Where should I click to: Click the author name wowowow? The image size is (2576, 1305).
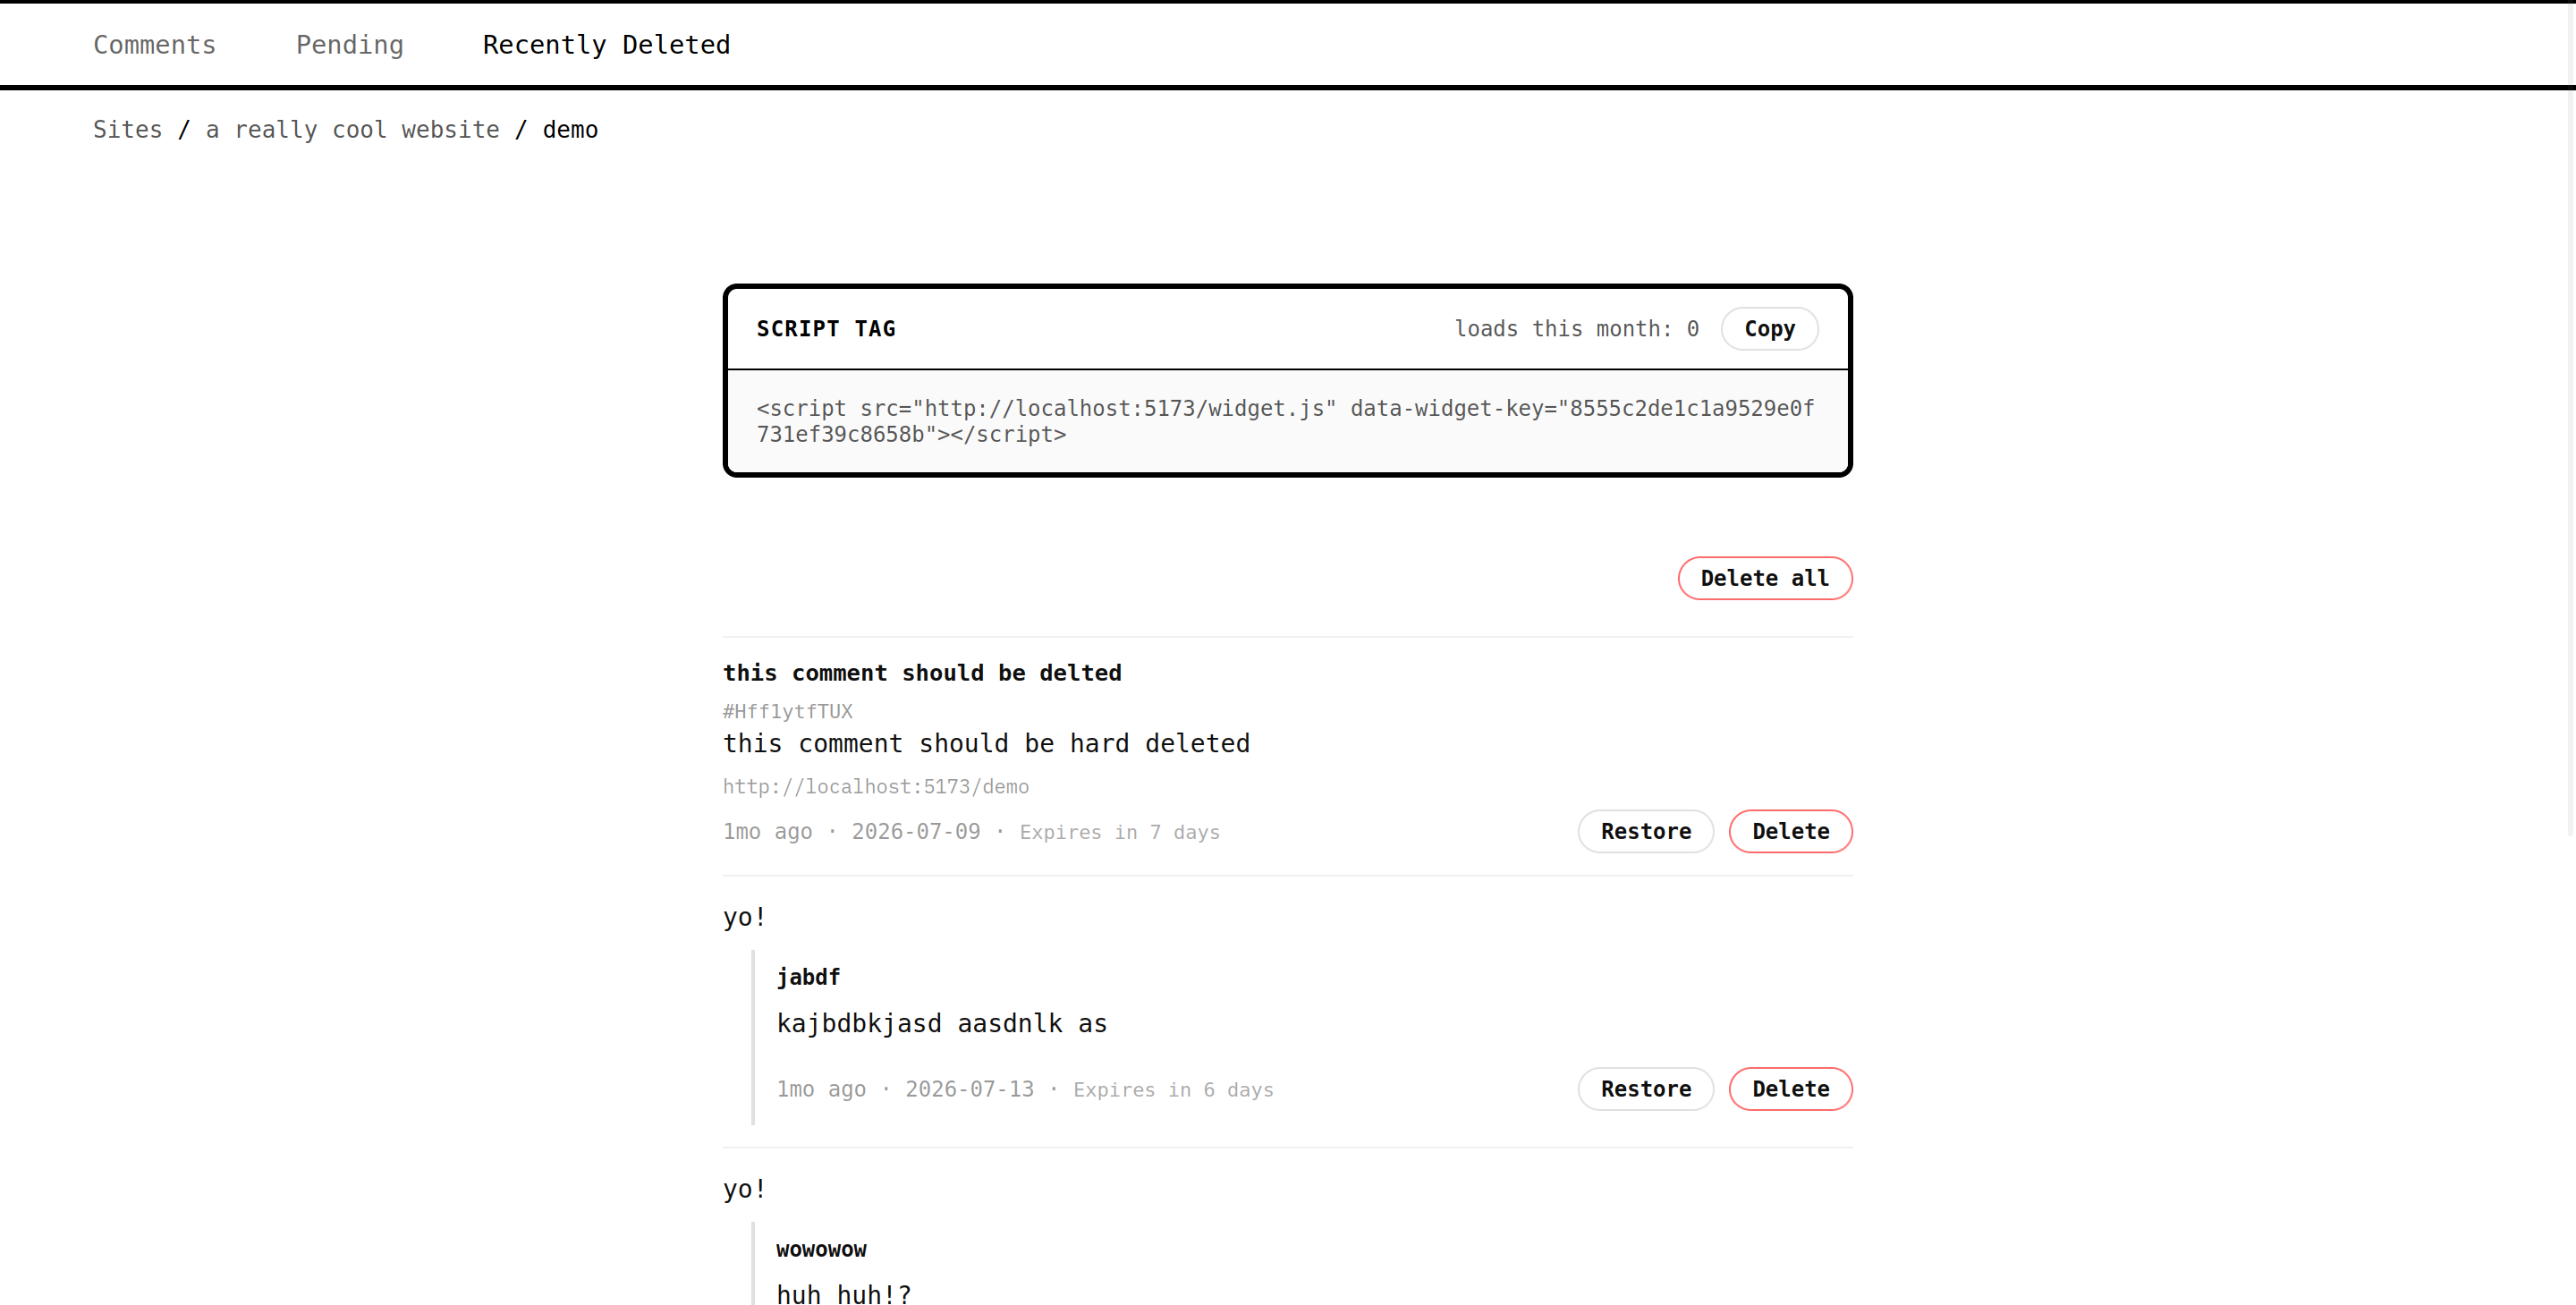click(x=821, y=1250)
